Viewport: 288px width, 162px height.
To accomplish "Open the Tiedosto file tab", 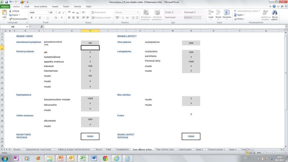I will (x=5, y=6).
